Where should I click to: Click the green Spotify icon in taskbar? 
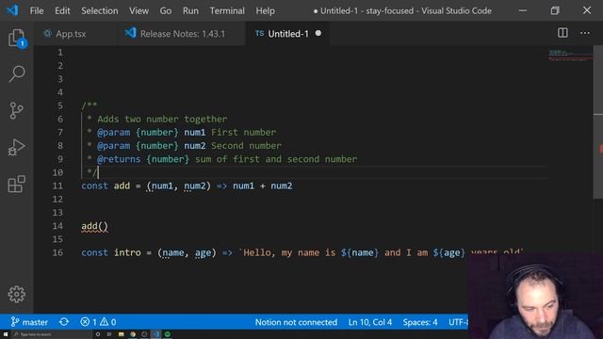point(168,334)
